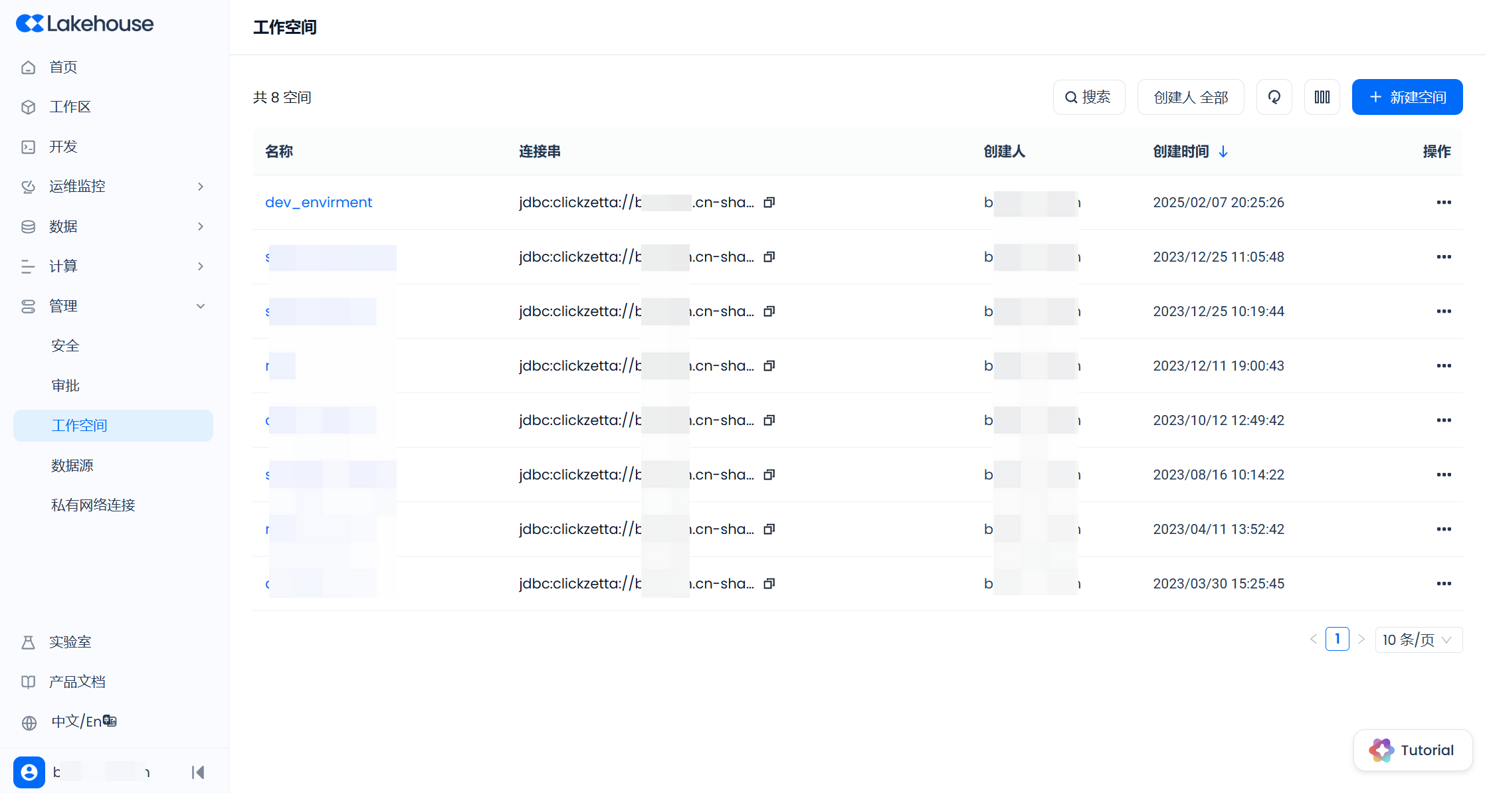1485x793 pixels.
Task: Open the 10 条/页 page size dropdown
Action: click(x=1418, y=640)
